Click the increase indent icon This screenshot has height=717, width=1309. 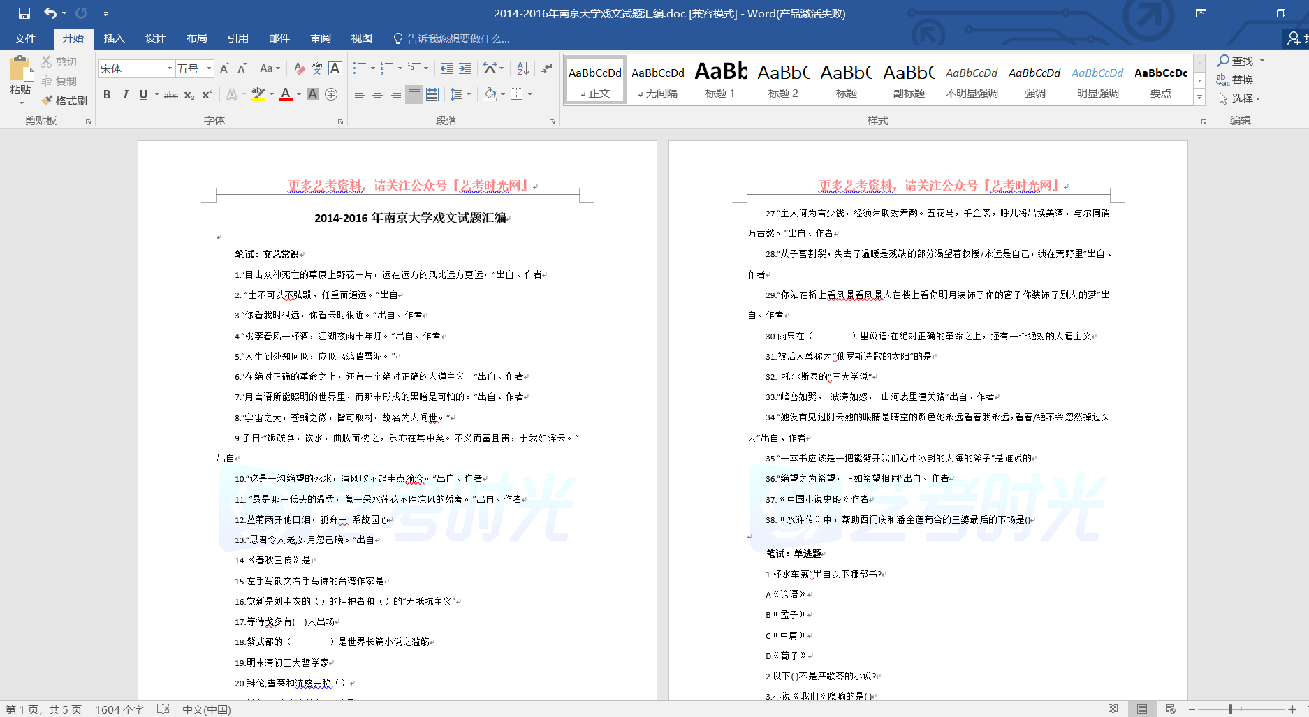point(465,68)
